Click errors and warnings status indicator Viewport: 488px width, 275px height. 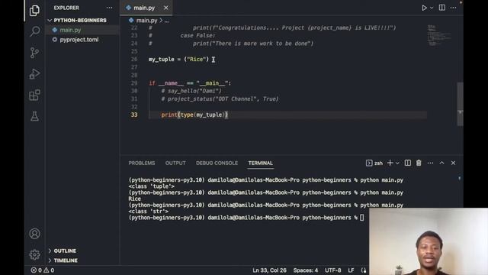coord(43,270)
